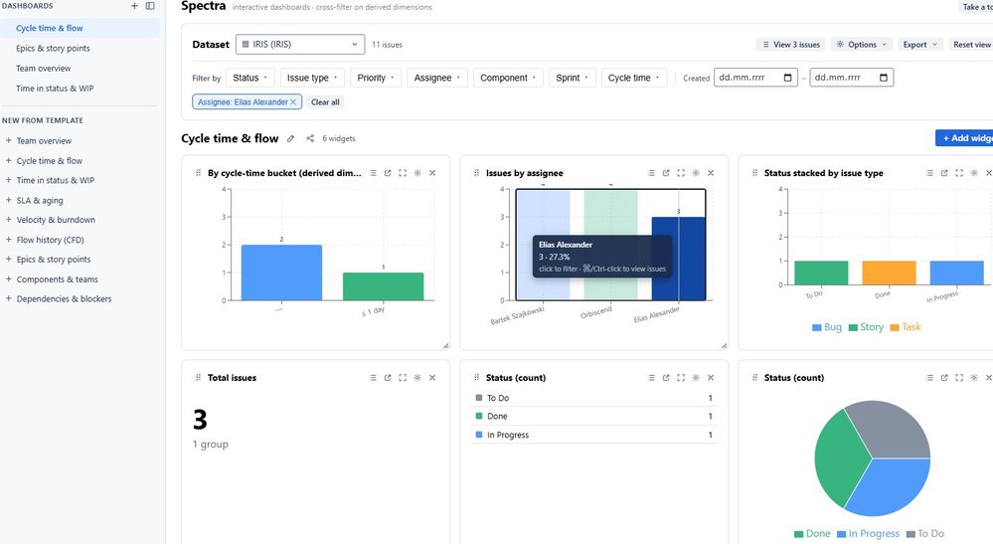Screen dimensions: 993x544
Task: Open list menu icon on Status (count) table widget
Action: point(651,378)
